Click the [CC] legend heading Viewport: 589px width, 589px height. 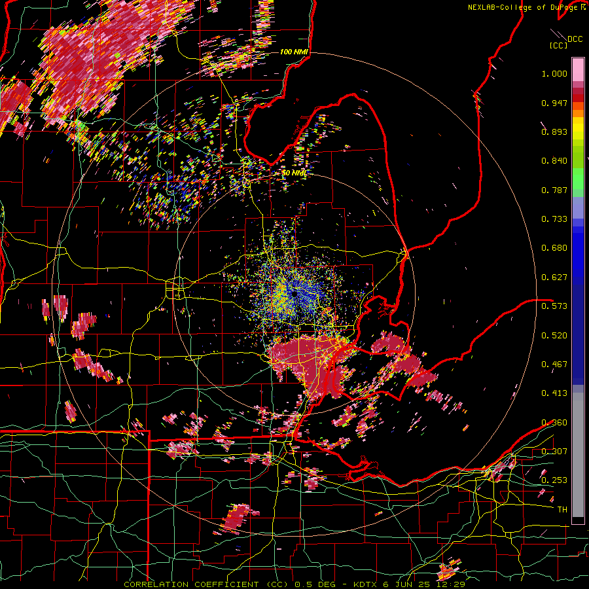click(559, 45)
